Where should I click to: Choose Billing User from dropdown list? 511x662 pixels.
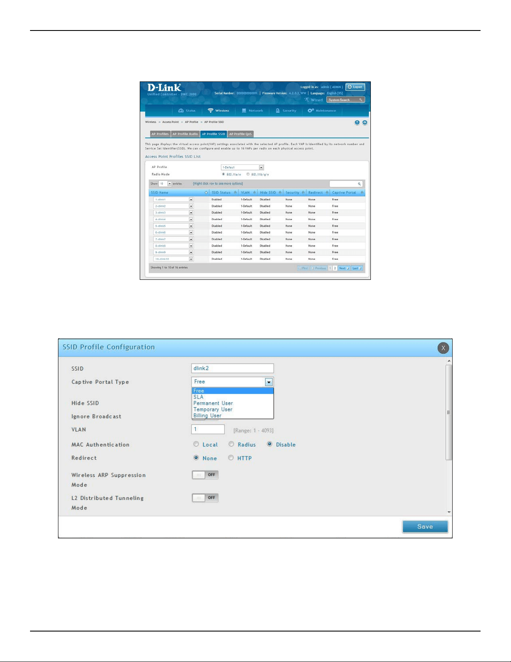click(x=207, y=416)
